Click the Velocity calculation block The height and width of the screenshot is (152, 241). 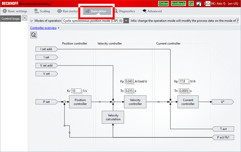(113, 117)
